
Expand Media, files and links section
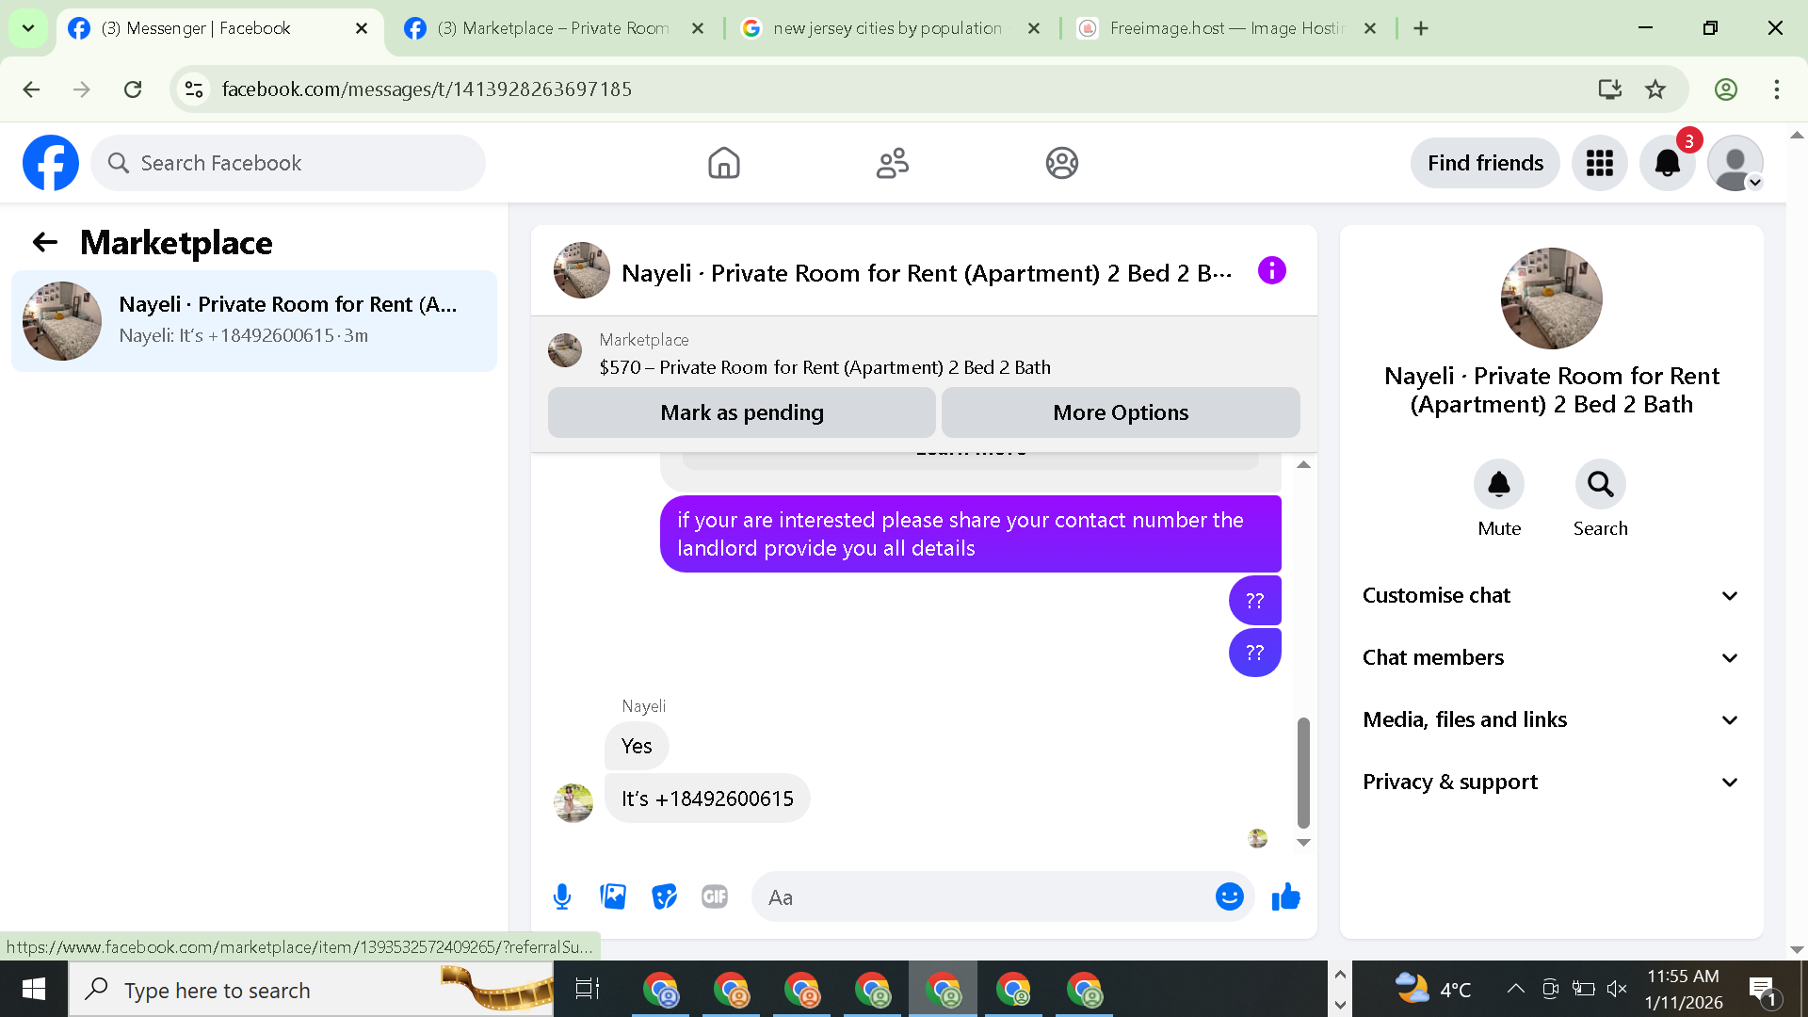coord(1551,720)
